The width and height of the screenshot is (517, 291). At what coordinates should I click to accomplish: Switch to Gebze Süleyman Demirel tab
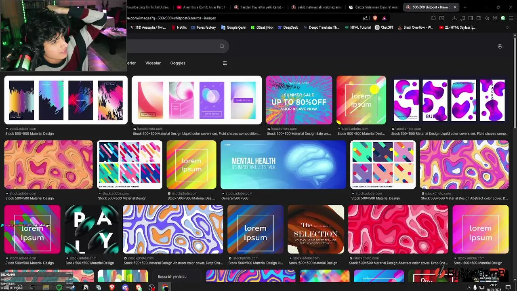click(x=373, y=7)
